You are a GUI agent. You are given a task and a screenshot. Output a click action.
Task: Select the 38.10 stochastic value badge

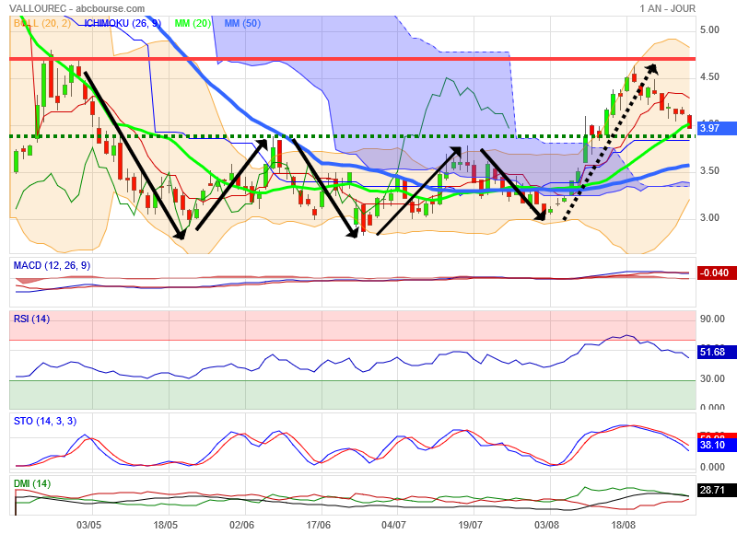[717, 445]
